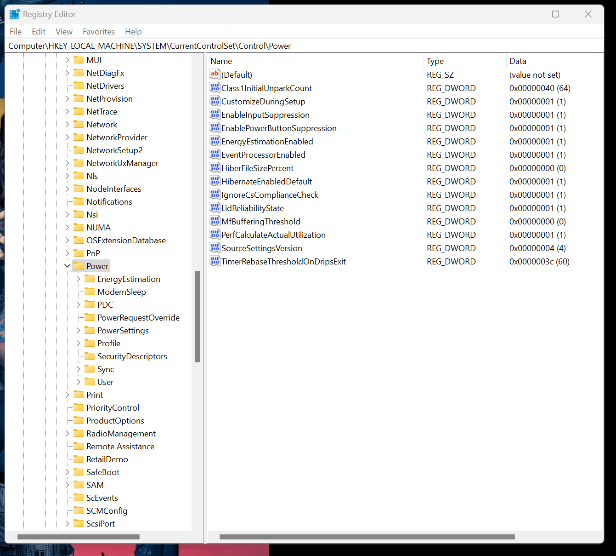Click the CustomizeDuringSetup DWORD icon
The width and height of the screenshot is (616, 556).
pos(215,101)
